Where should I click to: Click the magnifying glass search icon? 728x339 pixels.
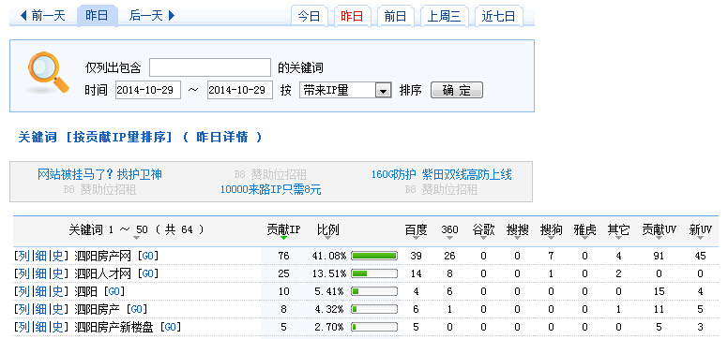point(48,72)
